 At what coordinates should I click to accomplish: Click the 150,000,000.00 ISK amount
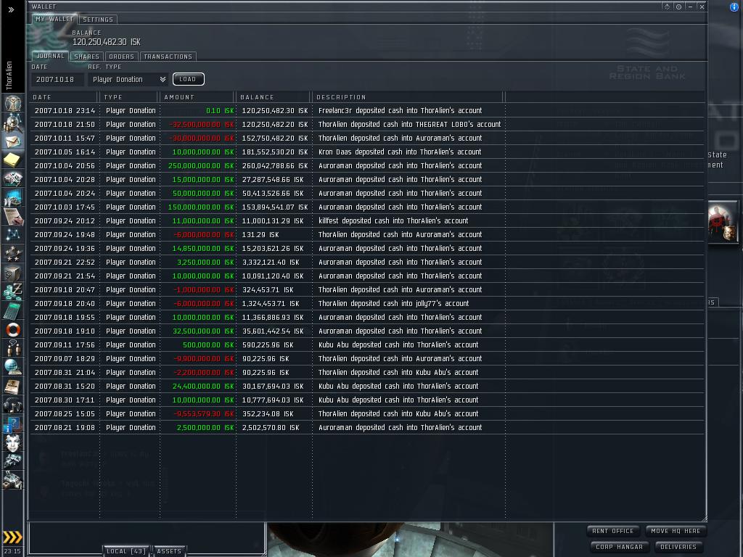pos(201,207)
